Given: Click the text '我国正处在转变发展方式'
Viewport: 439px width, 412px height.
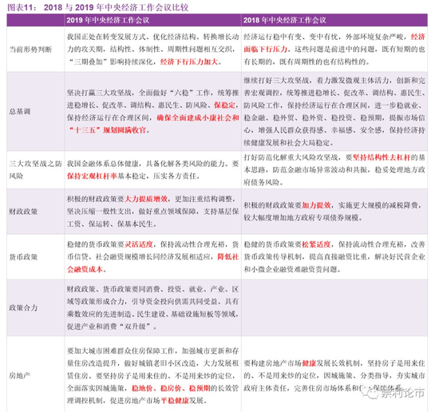Looking at the screenshot, I should point(106,37).
